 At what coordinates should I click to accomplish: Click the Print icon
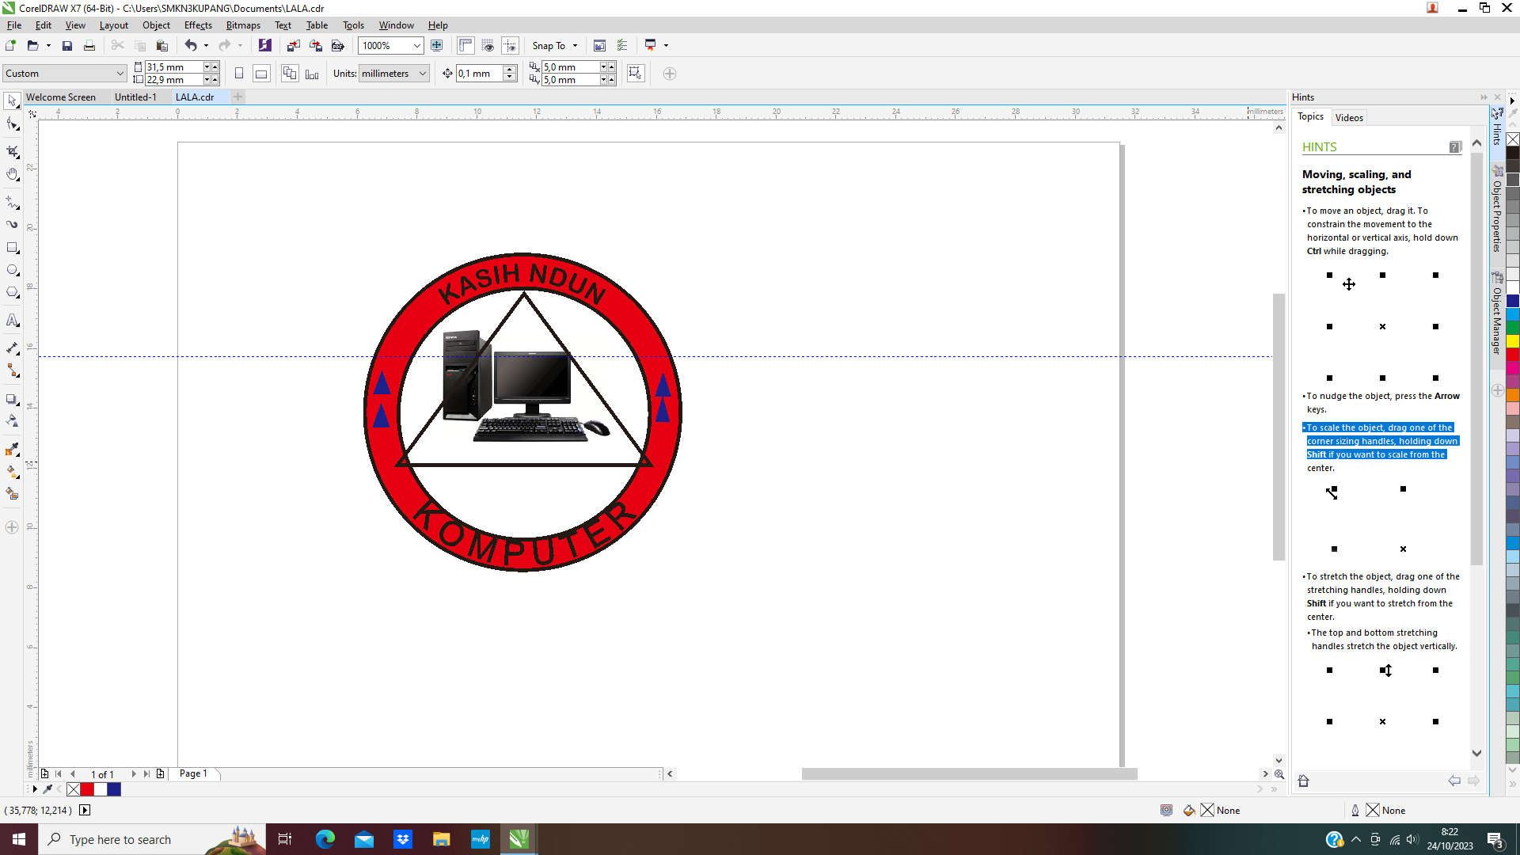(x=89, y=46)
